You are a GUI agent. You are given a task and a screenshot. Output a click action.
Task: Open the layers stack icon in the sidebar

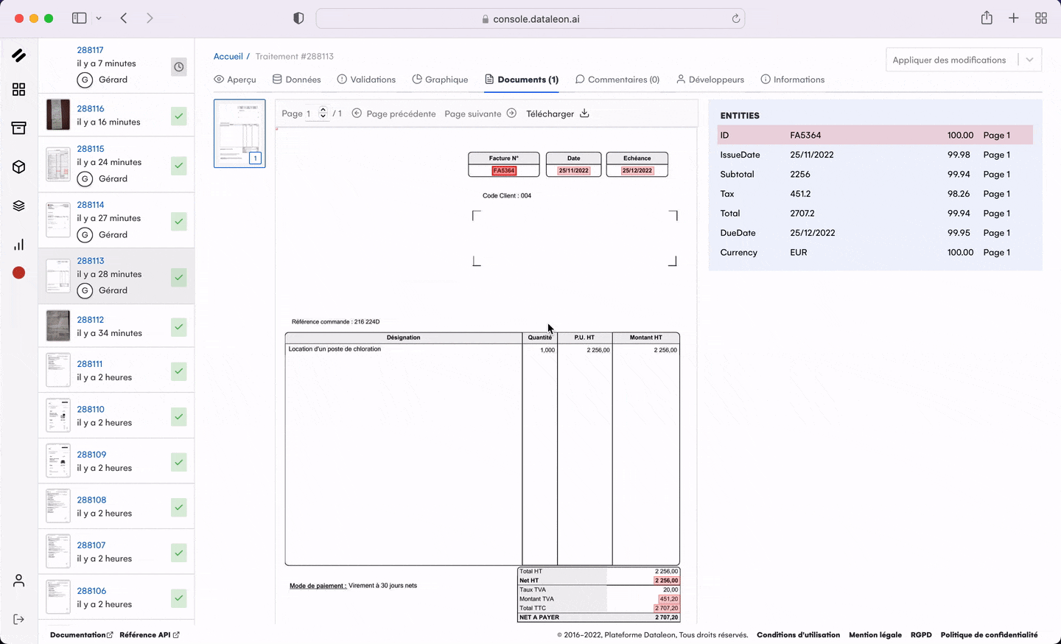[x=18, y=206]
